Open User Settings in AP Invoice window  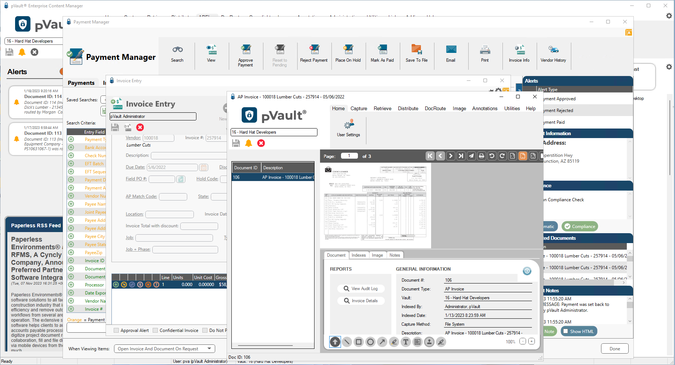(348, 128)
